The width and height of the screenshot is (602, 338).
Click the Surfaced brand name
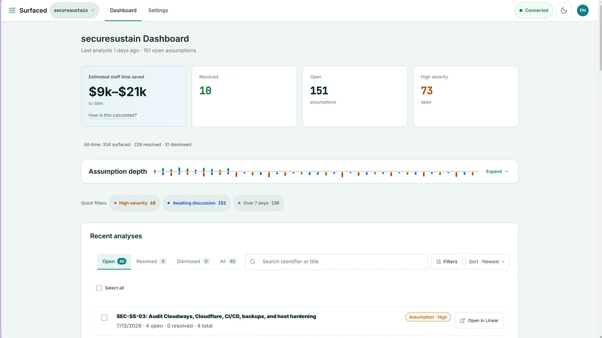click(33, 11)
